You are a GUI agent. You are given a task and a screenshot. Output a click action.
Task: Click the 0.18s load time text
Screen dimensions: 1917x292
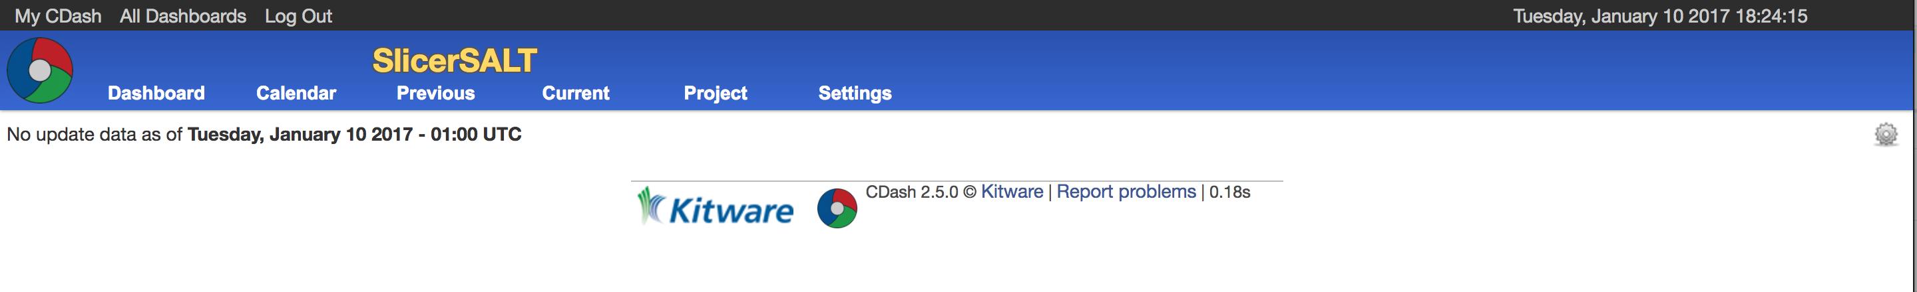(1229, 192)
